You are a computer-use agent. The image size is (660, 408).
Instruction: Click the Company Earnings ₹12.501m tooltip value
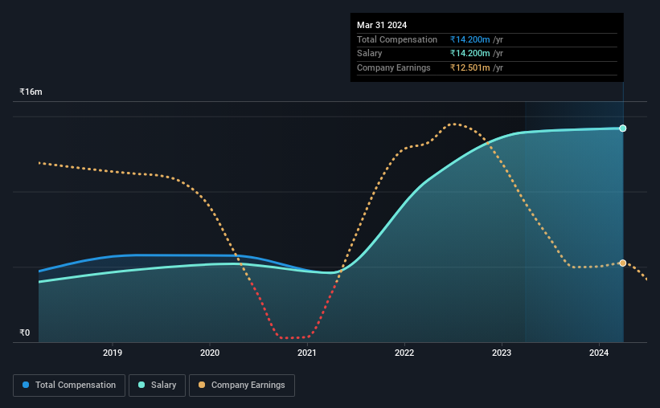pos(469,67)
